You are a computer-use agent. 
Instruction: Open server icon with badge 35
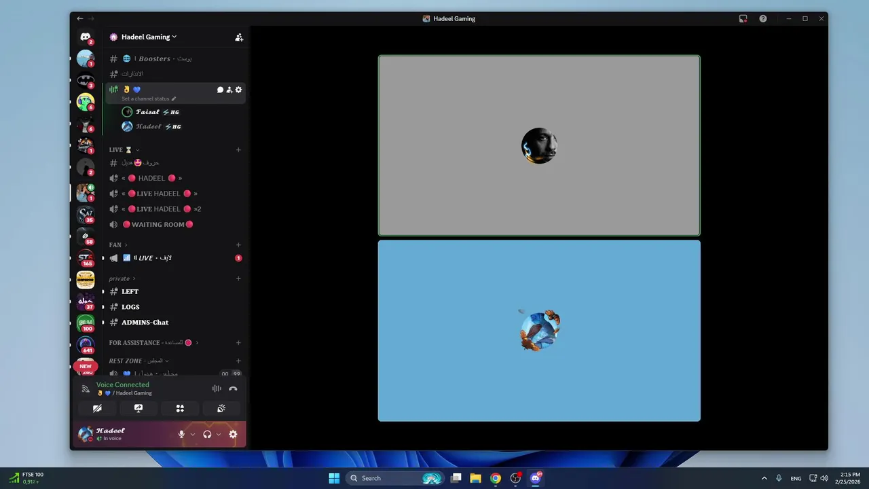(86, 214)
